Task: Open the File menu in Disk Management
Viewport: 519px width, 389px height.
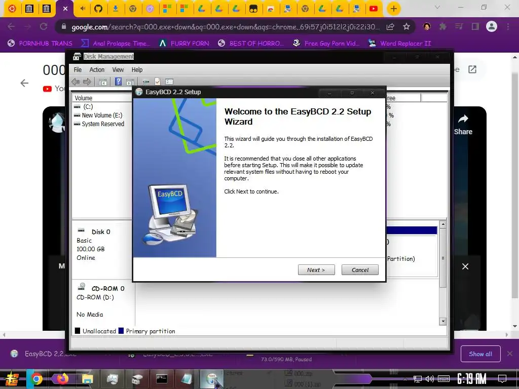Action: 78,70
